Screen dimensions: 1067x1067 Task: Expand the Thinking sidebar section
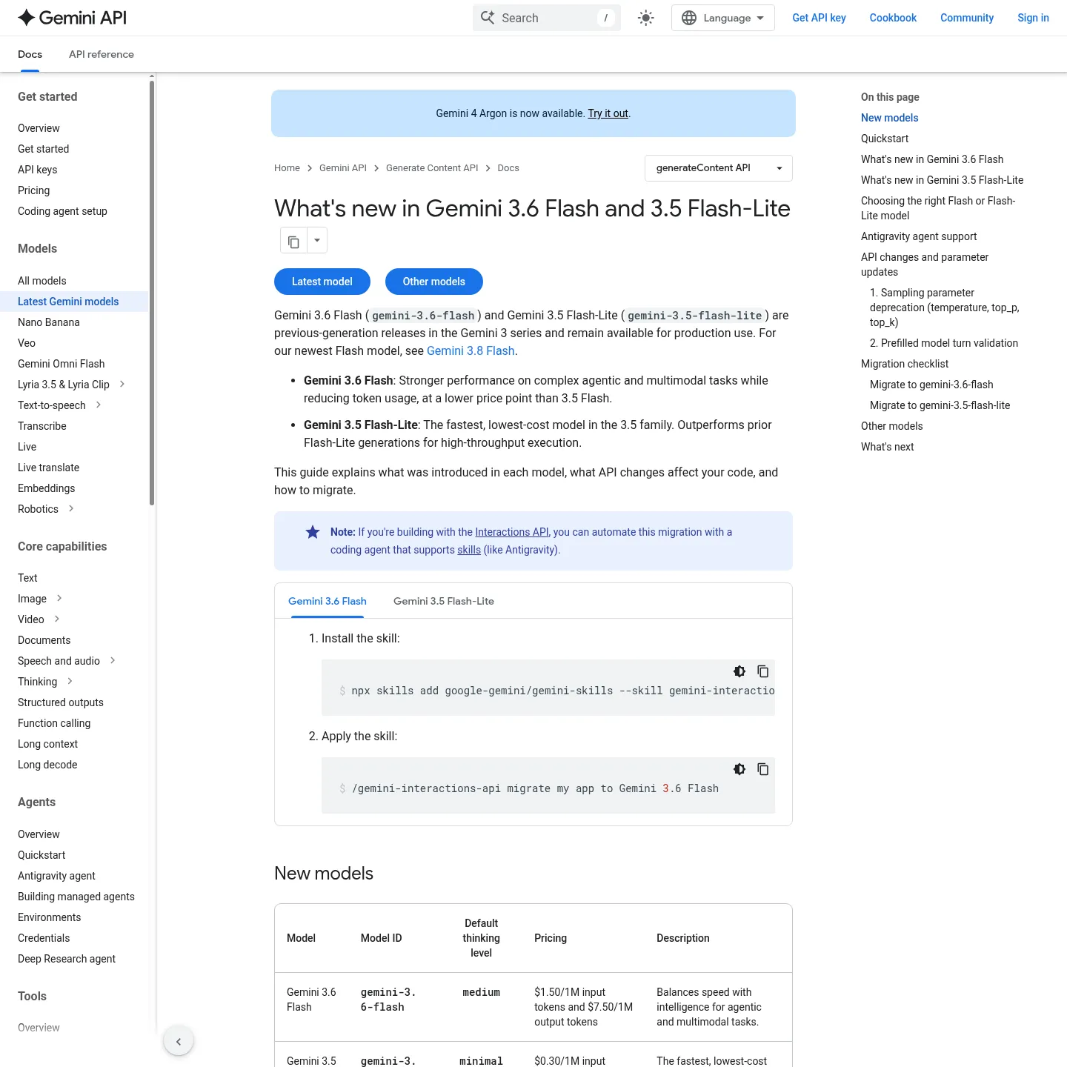click(x=70, y=682)
